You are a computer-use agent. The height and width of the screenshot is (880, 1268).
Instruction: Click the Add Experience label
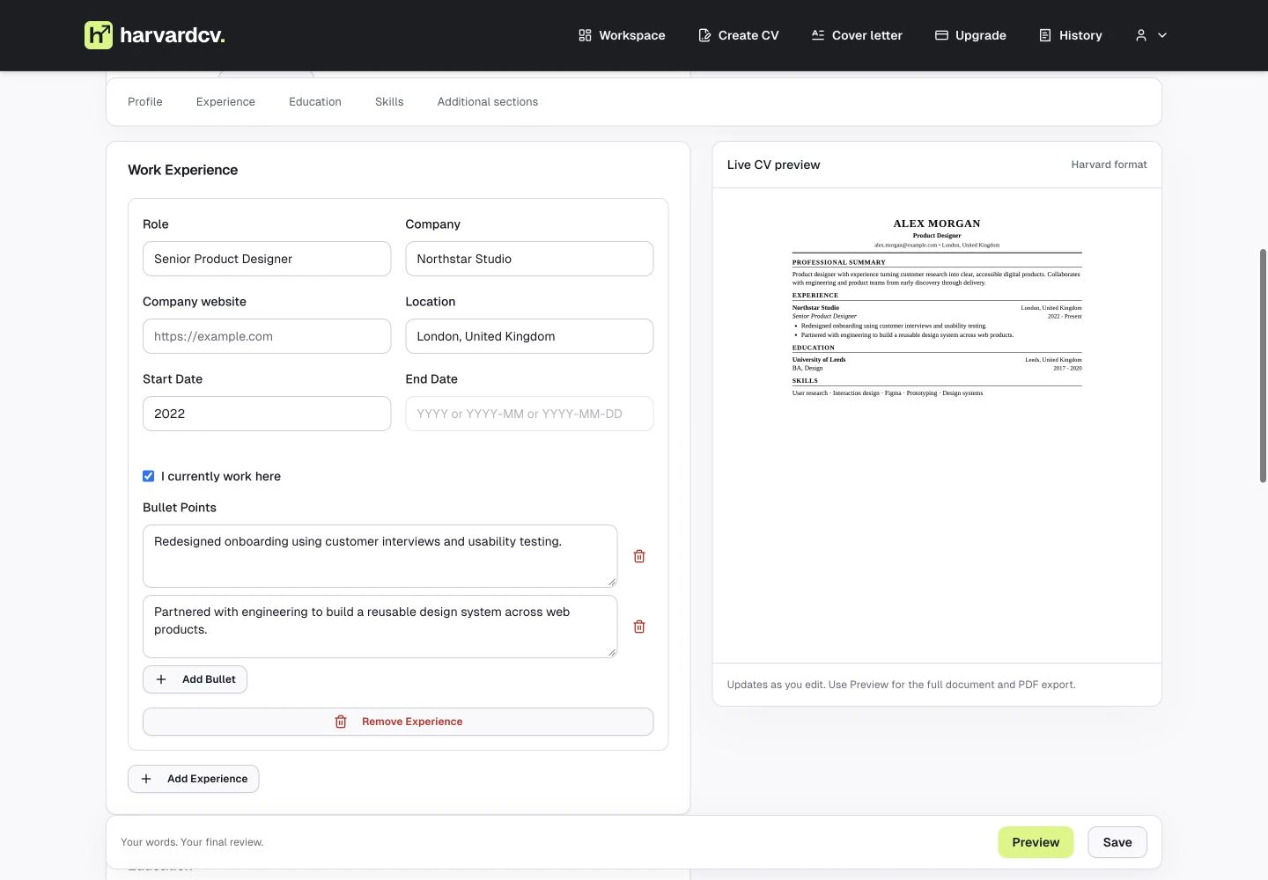pyautogui.click(x=207, y=779)
